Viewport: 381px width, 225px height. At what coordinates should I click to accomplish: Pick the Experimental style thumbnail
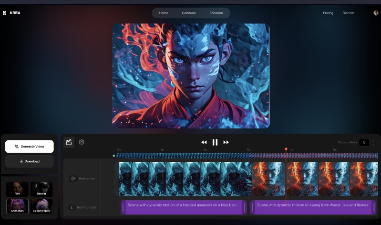pyautogui.click(x=41, y=206)
